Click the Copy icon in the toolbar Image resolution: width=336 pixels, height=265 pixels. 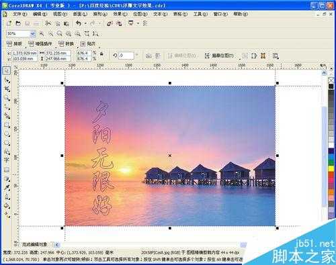tap(58, 23)
